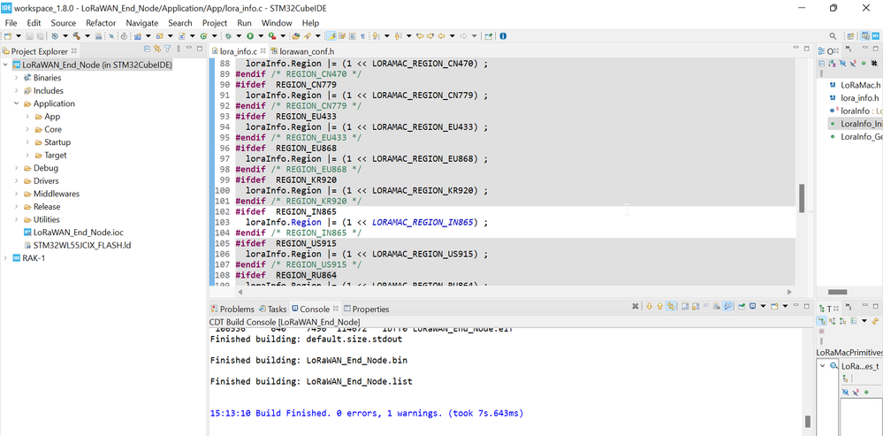Switch to the Tasks tab
The height and width of the screenshot is (436, 883).
[x=272, y=309]
